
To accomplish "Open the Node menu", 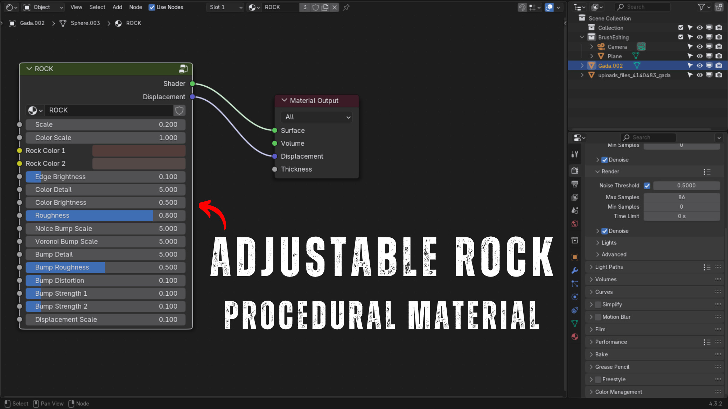I will (135, 7).
